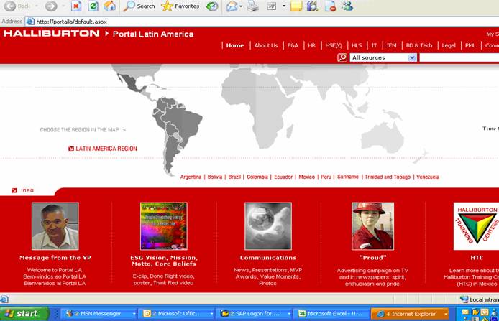Open the Venezuela country link

click(x=428, y=177)
